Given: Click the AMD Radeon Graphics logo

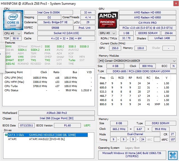Looking at the screenshot, I should click(x=108, y=20).
